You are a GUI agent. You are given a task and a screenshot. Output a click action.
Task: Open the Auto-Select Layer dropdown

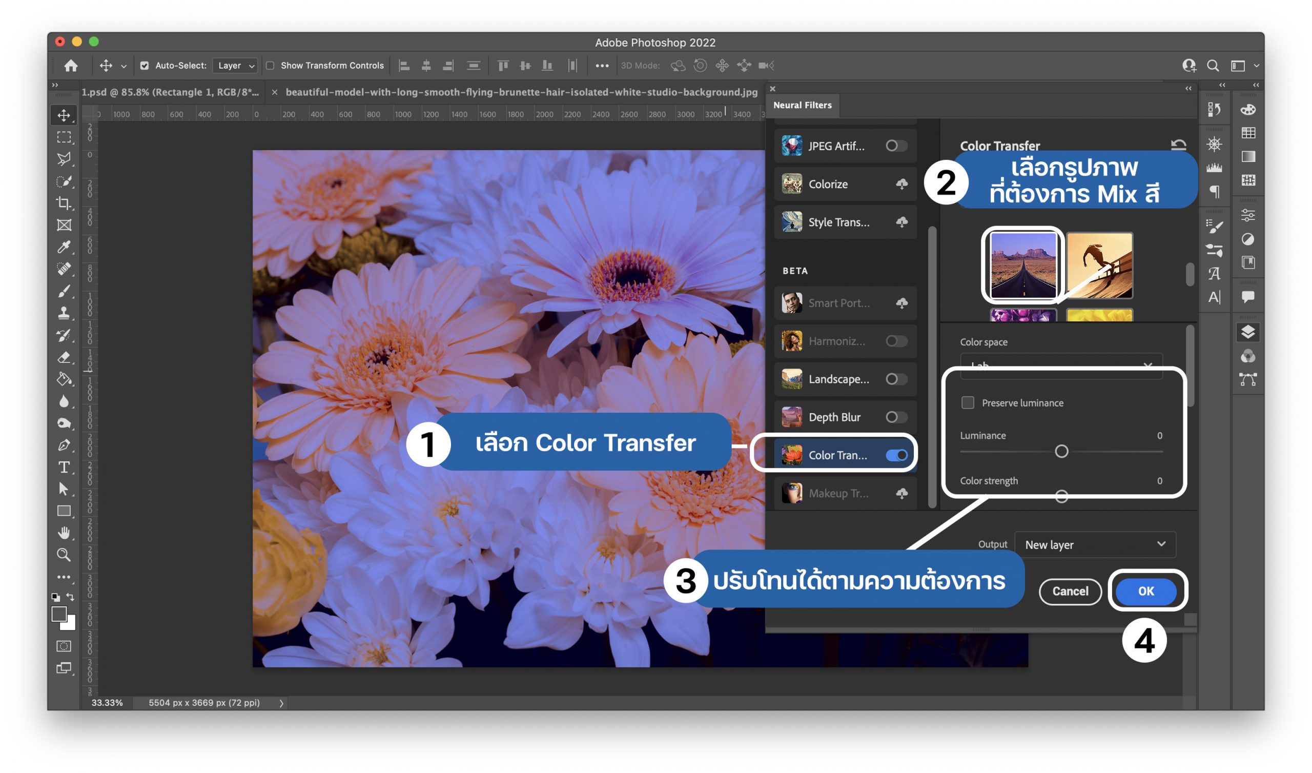click(236, 66)
